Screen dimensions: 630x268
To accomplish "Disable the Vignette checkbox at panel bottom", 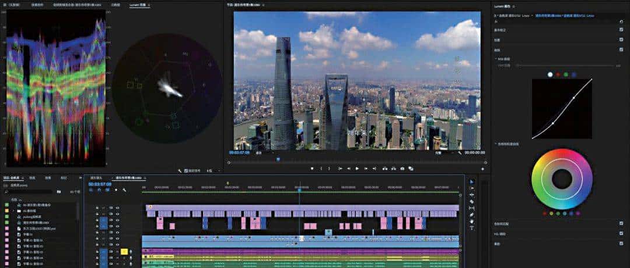I will [621, 243].
